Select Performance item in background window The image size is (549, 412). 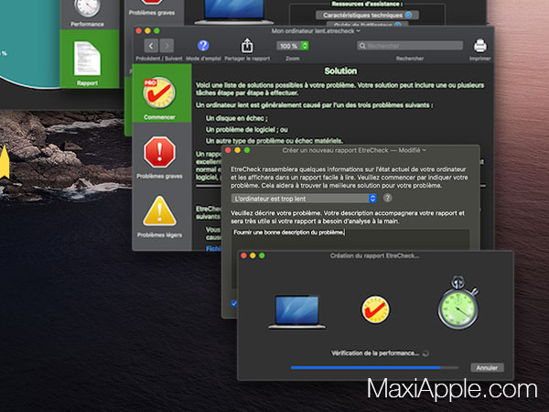point(87,14)
